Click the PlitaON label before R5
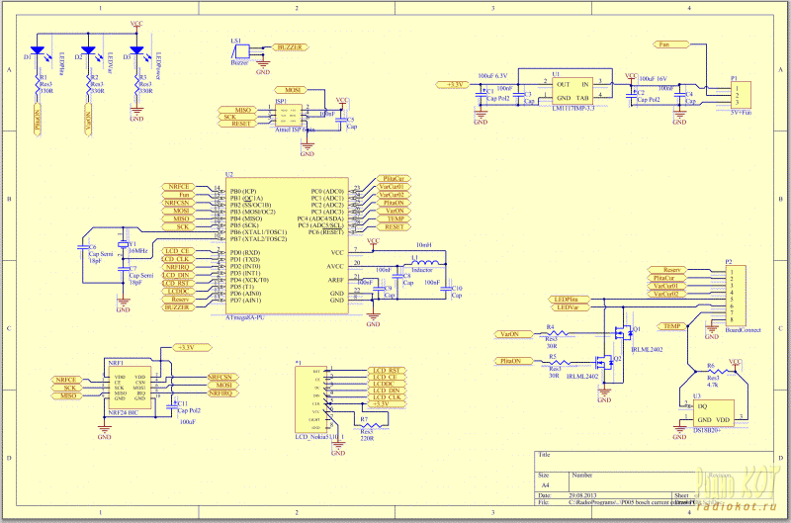 coord(513,361)
